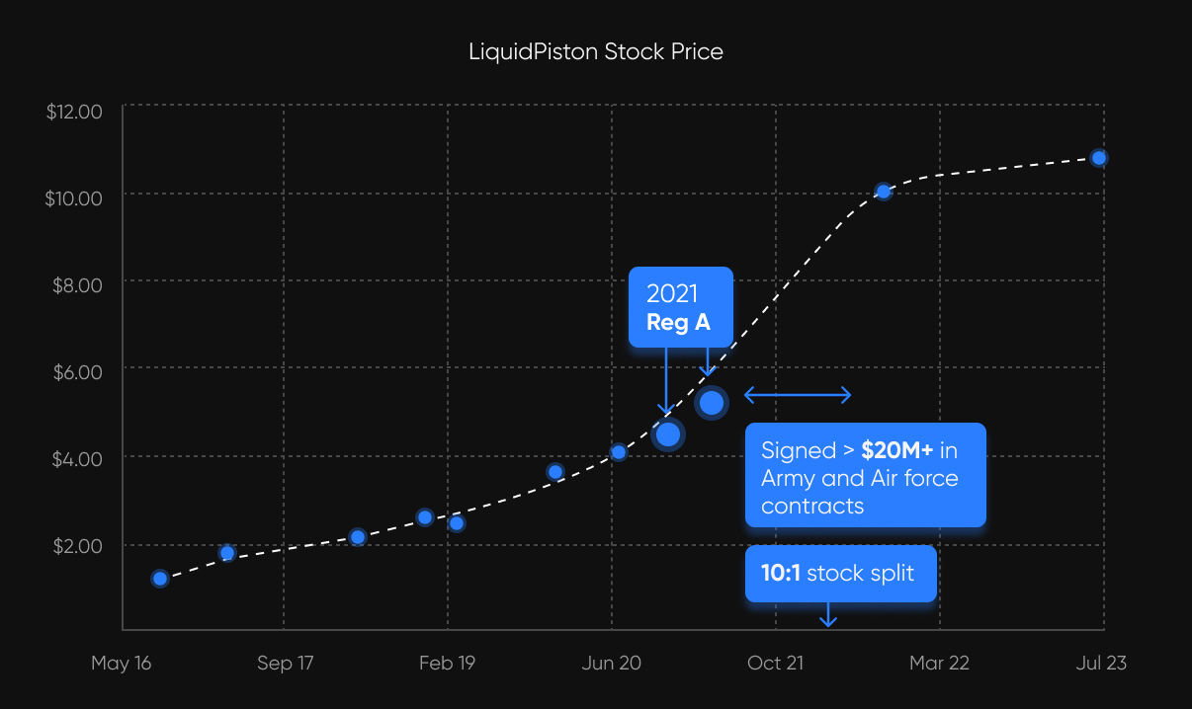
Task: Click the data point above Jun 20
Action: 619,452
